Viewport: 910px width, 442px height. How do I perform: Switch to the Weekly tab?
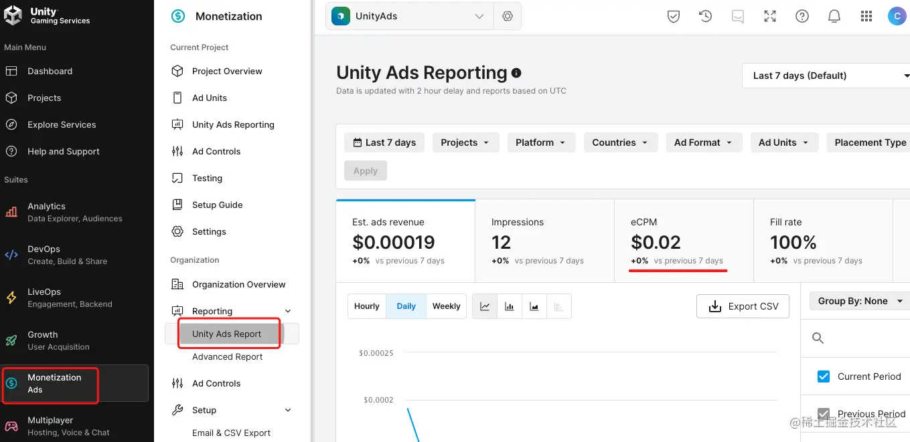(x=446, y=306)
